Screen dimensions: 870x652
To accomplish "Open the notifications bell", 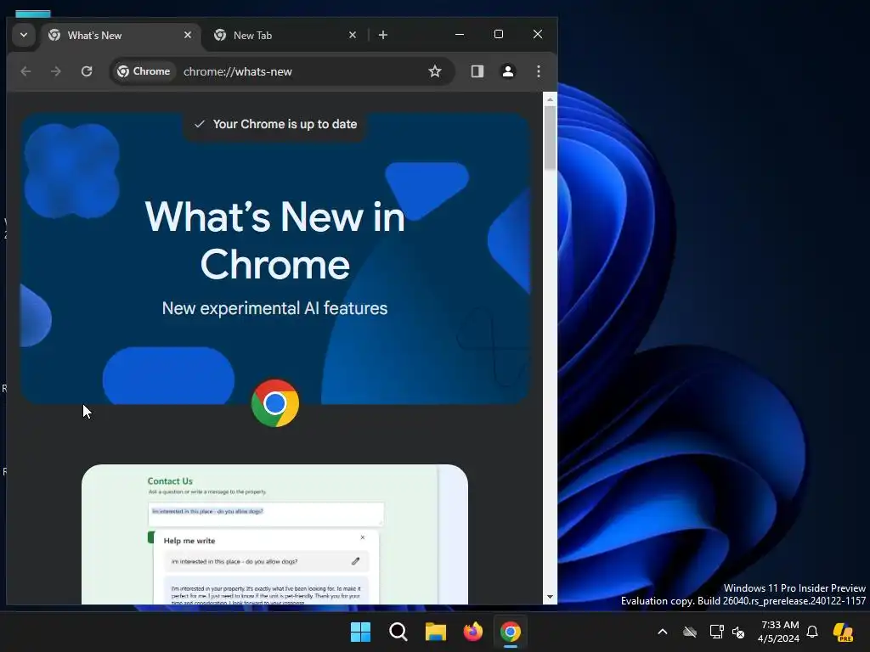I will pyautogui.click(x=812, y=632).
